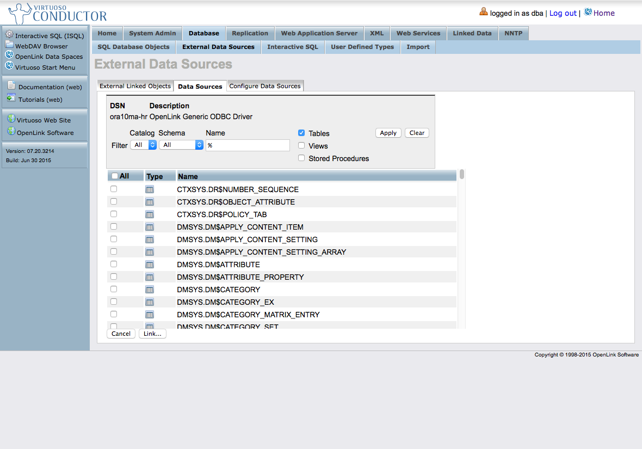Click the Documentation (web) page icon

[x=11, y=85]
